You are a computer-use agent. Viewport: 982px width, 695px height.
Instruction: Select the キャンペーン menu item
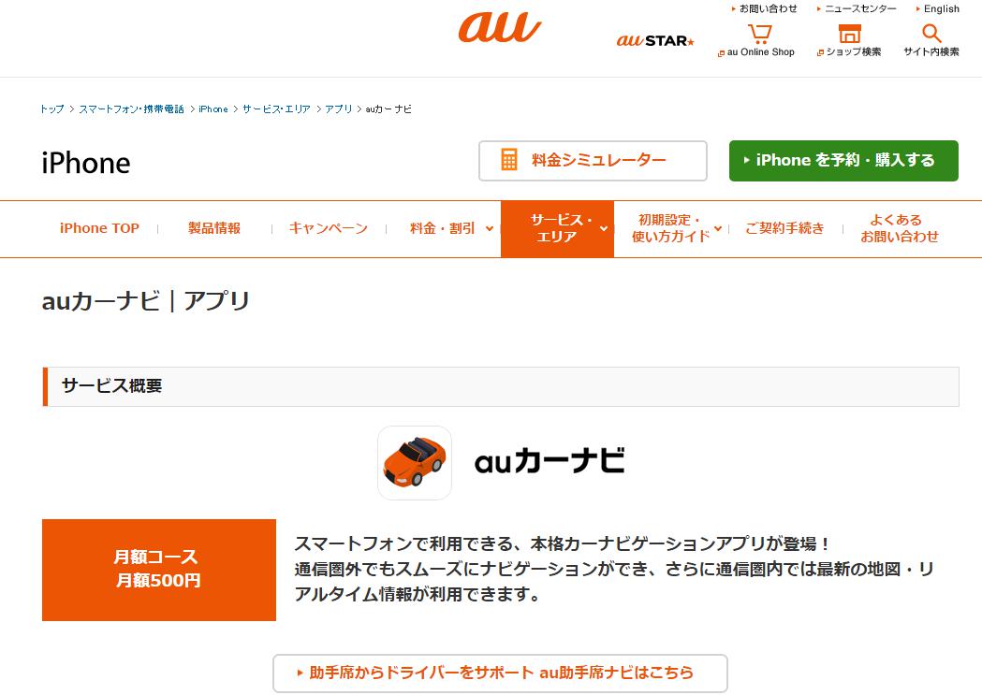click(x=329, y=228)
